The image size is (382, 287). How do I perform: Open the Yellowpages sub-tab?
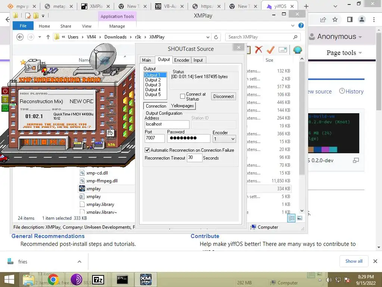pos(182,106)
